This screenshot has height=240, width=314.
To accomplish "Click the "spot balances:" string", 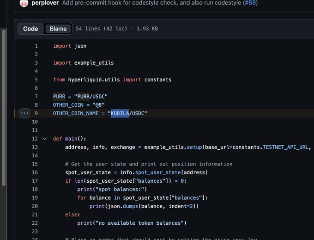I will click(x=120, y=189).
